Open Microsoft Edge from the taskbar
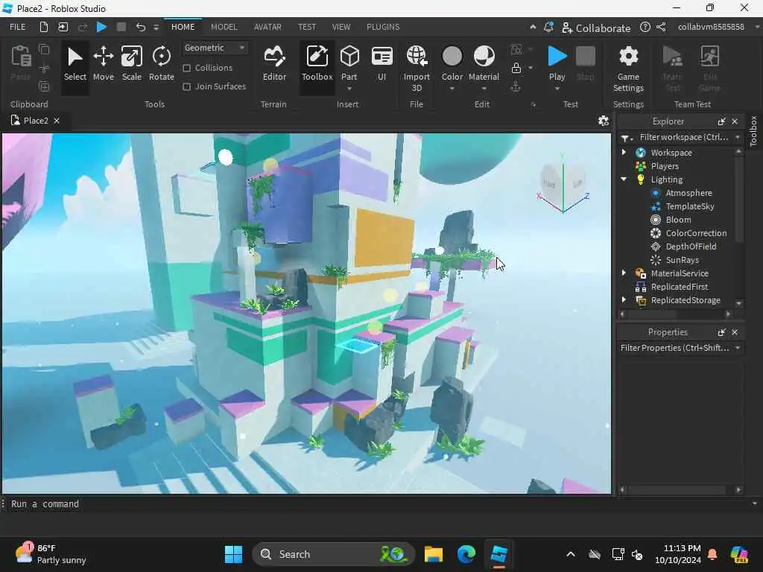This screenshot has width=763, height=572. coord(466,554)
